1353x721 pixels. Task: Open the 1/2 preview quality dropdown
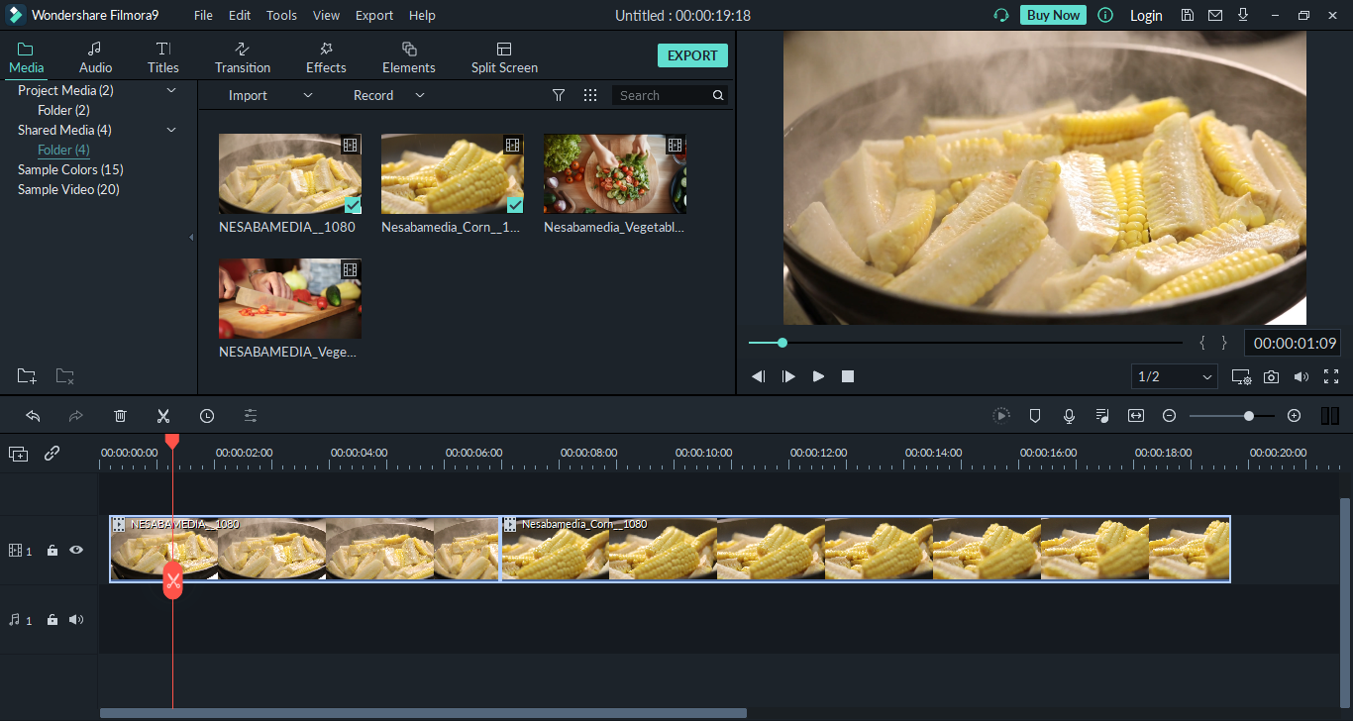coord(1175,376)
